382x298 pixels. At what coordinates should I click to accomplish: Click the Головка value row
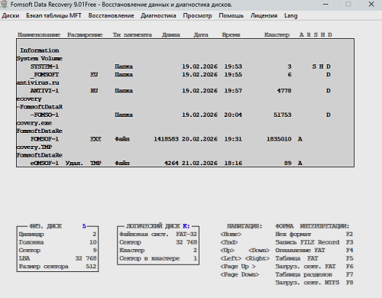point(57,242)
